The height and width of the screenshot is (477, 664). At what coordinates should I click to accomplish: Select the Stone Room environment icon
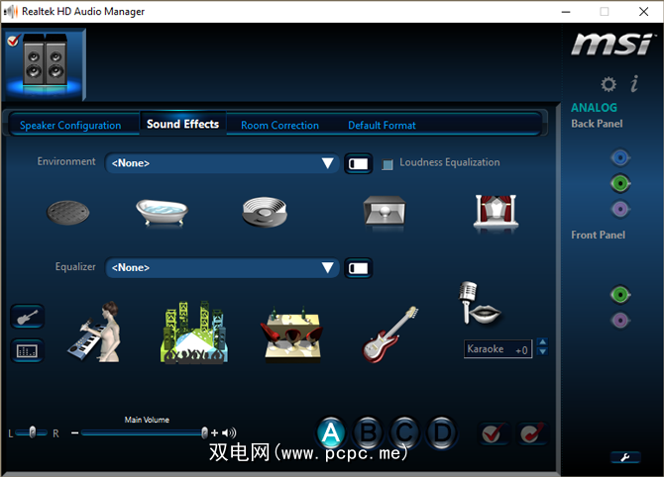click(x=385, y=212)
